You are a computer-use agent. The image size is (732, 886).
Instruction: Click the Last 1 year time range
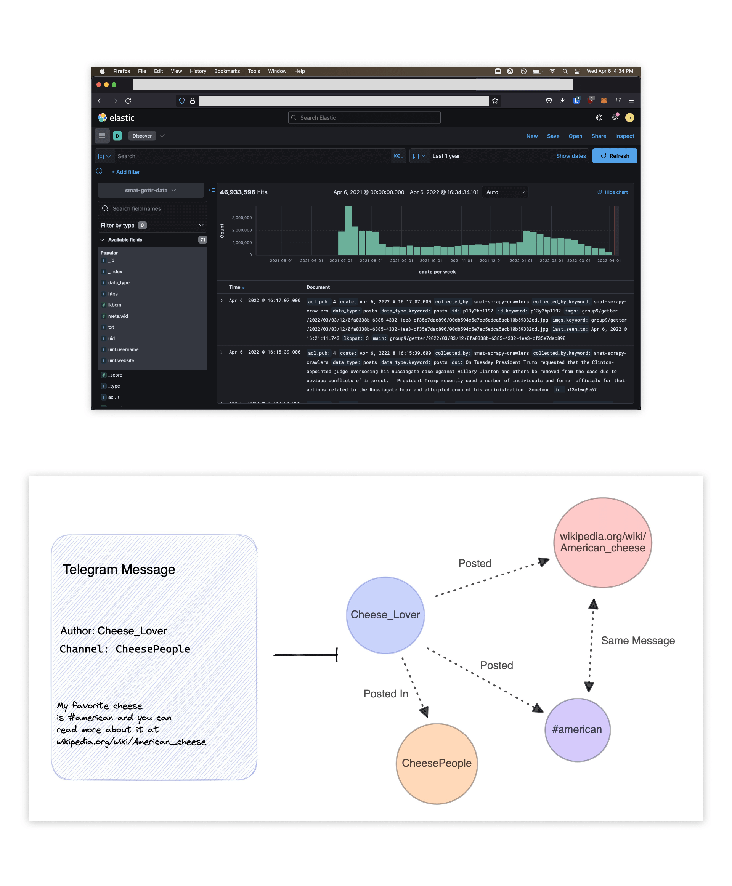click(446, 156)
